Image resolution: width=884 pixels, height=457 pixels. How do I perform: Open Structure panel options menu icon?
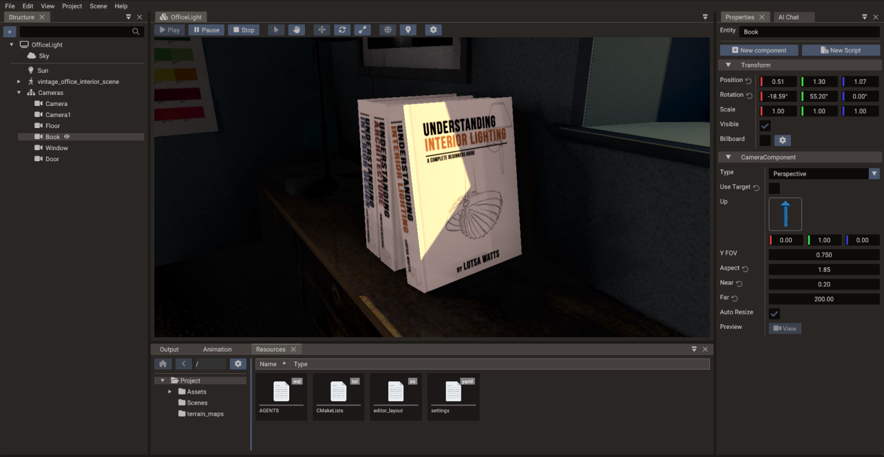(129, 17)
